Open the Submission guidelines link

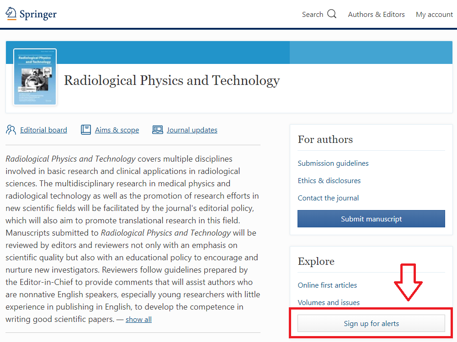click(x=333, y=163)
